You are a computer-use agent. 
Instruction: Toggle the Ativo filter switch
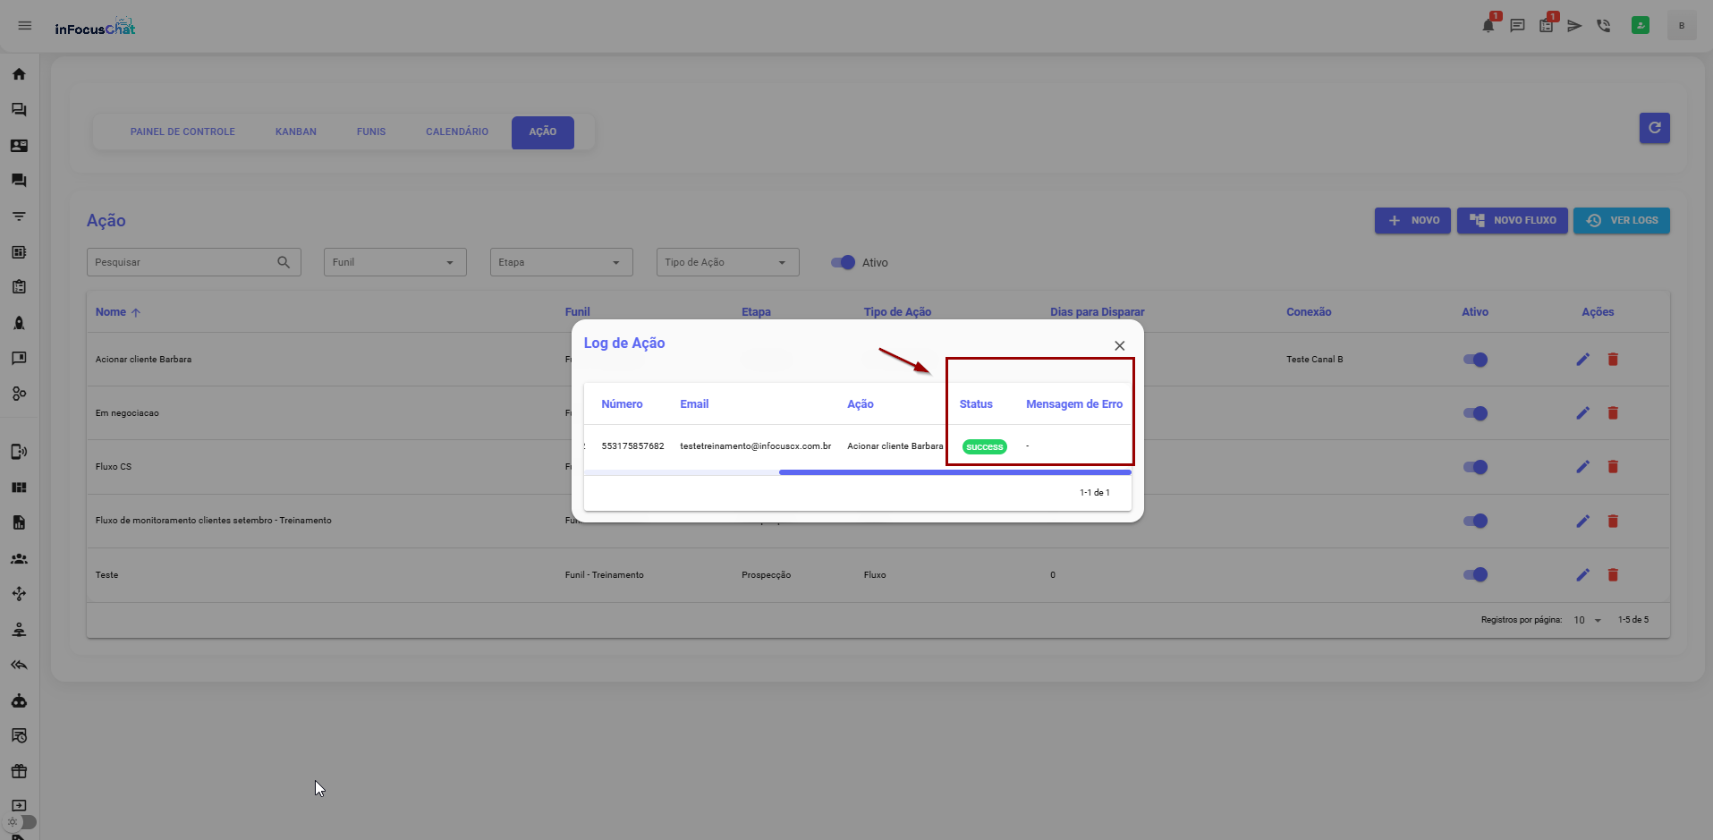click(x=843, y=262)
